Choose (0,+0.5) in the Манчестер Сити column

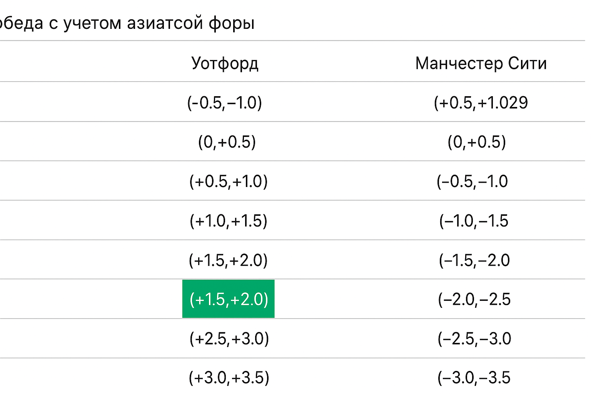pyautogui.click(x=476, y=142)
